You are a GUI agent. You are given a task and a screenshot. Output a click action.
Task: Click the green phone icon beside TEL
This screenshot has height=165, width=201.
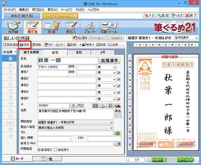coord(118,133)
